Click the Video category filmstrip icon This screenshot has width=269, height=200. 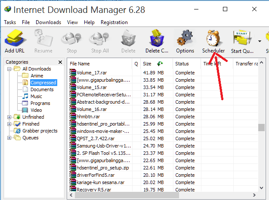25,110
